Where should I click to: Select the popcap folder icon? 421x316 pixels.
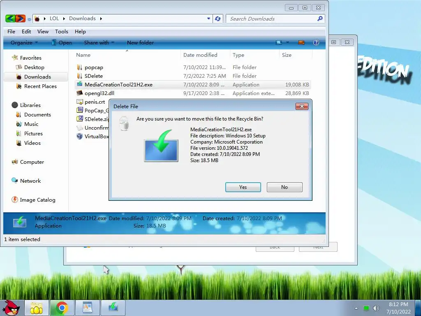coord(79,67)
